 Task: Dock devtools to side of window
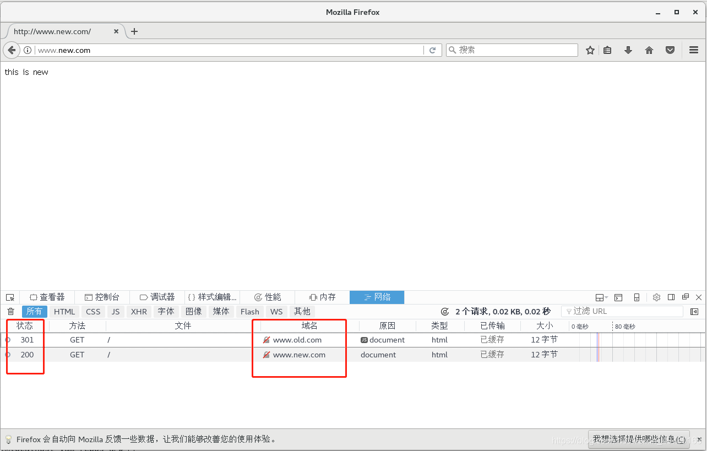[x=671, y=297]
